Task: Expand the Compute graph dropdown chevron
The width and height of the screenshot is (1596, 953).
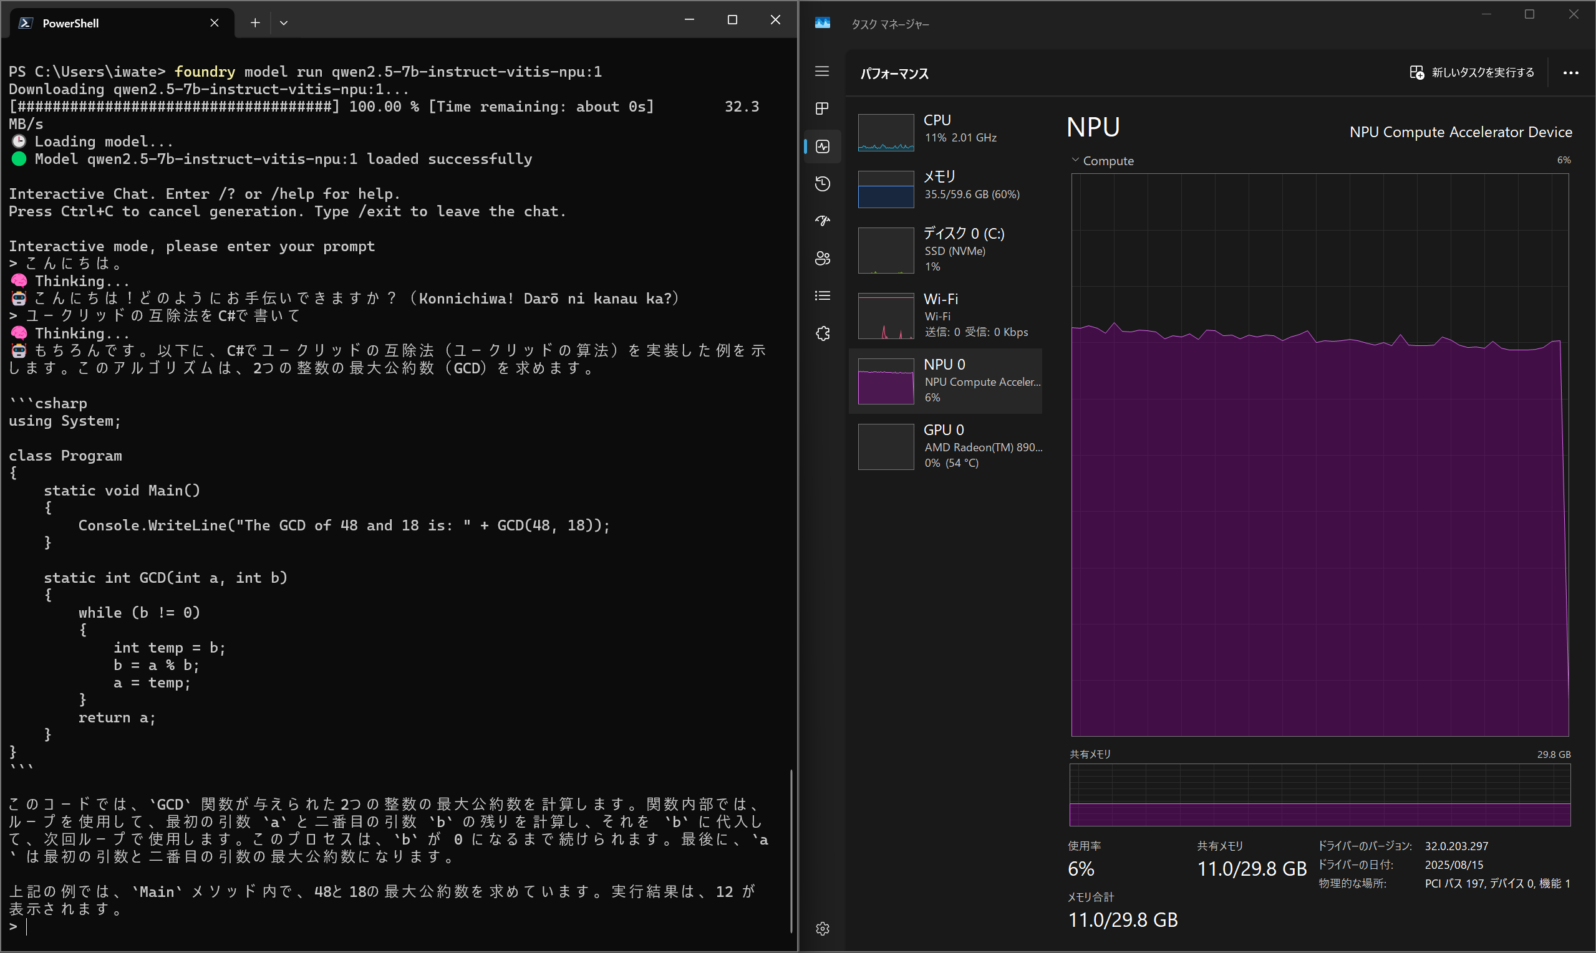Action: click(x=1075, y=160)
